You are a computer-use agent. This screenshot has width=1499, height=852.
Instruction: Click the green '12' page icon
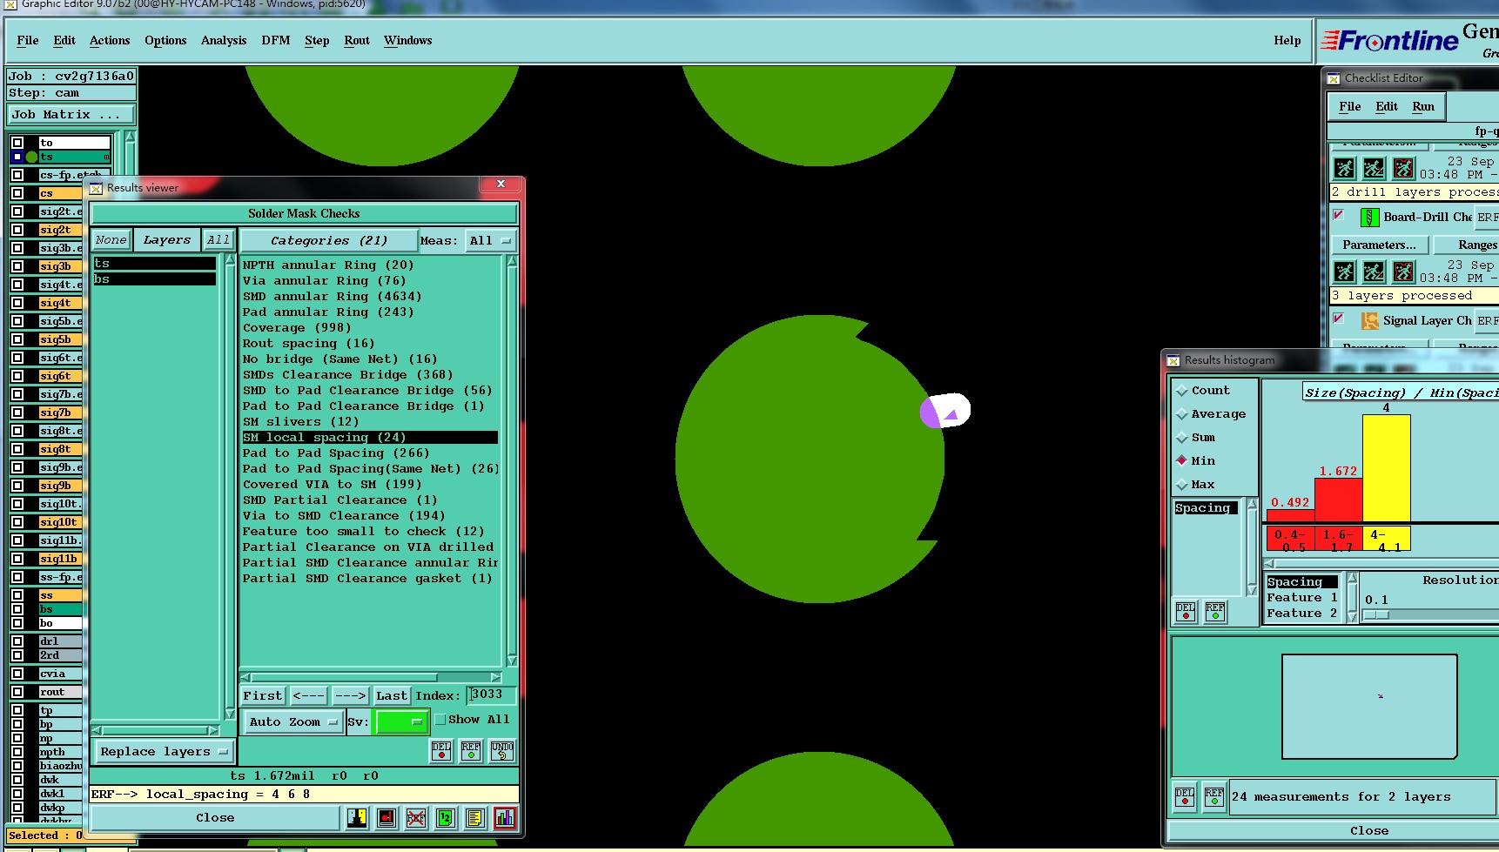tap(446, 818)
